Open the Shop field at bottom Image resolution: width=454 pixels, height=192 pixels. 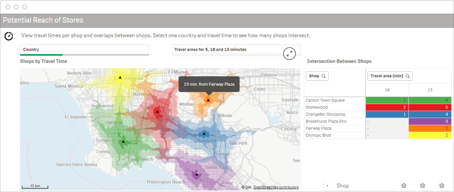click(343, 186)
